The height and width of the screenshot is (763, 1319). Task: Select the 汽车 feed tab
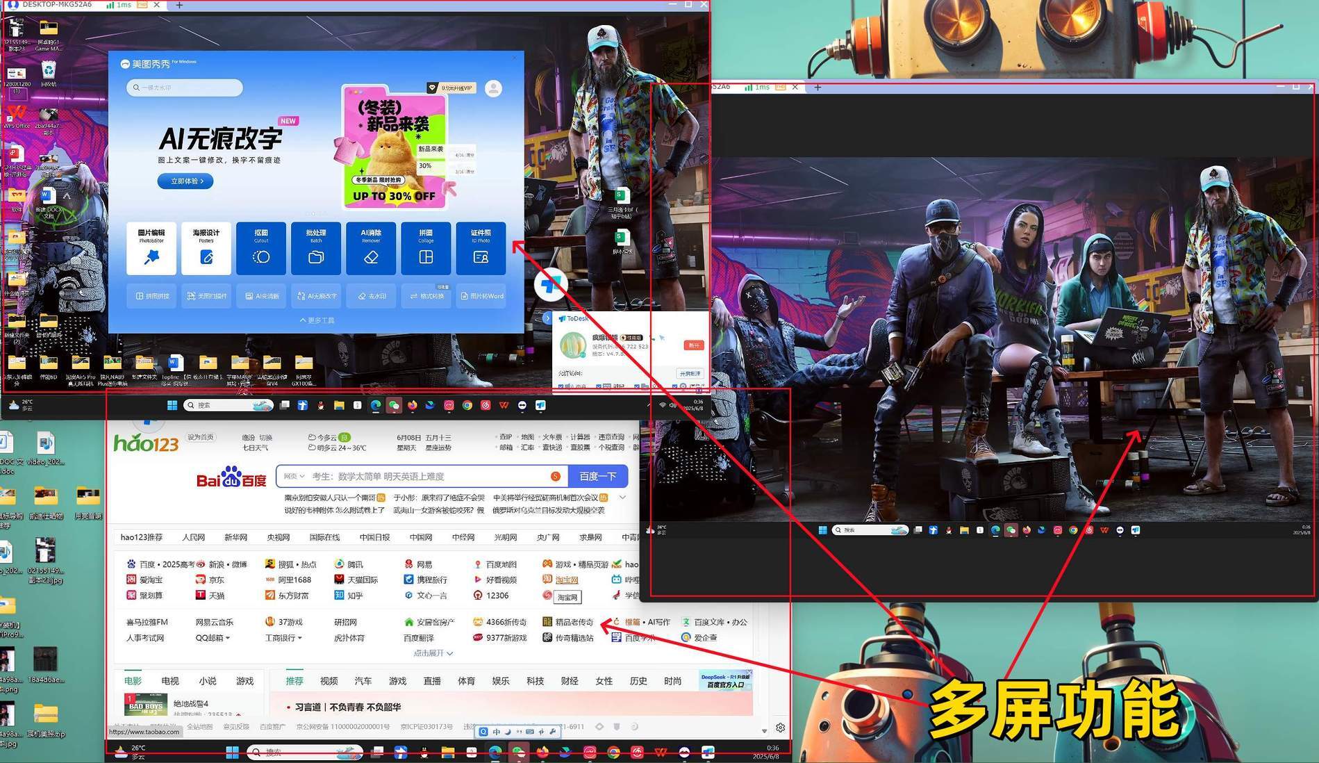pos(363,681)
